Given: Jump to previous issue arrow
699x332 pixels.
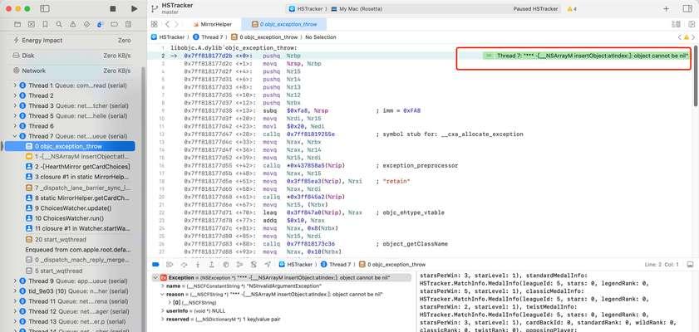Looking at the screenshot, I should [x=679, y=37].
